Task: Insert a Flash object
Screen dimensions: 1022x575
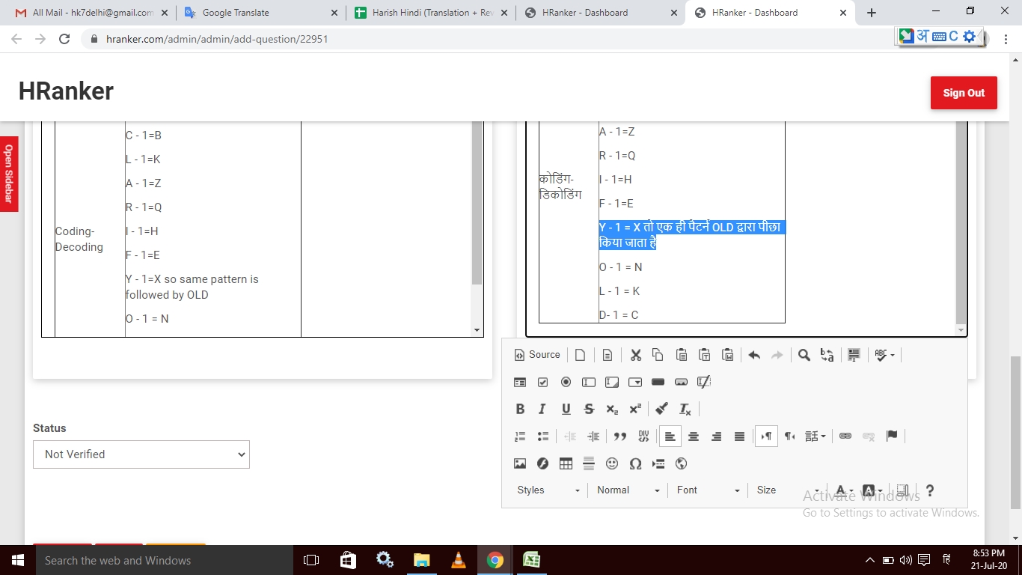Action: click(543, 463)
